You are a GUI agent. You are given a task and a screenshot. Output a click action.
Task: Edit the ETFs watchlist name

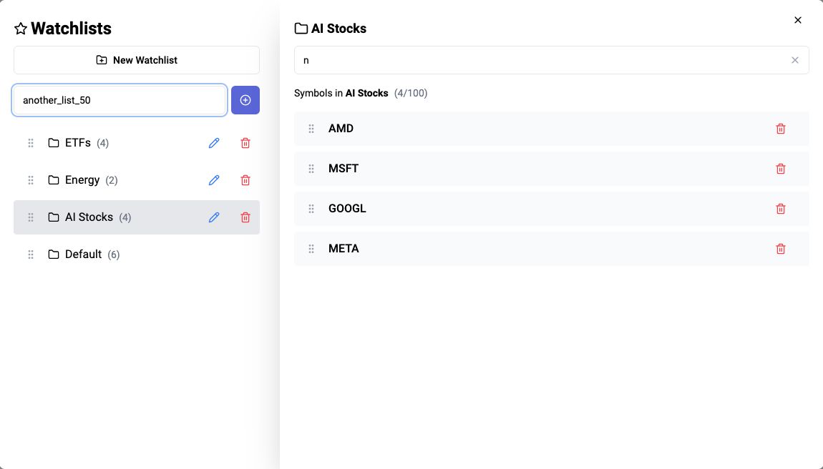(214, 143)
